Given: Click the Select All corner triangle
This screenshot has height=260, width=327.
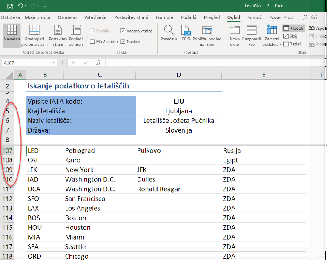Looking at the screenshot, I should tap(9, 75).
